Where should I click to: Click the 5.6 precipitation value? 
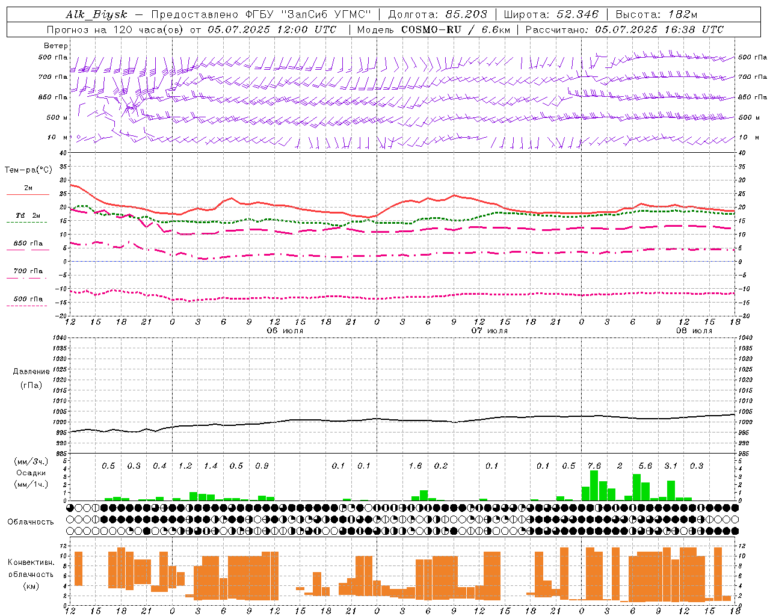click(x=645, y=466)
